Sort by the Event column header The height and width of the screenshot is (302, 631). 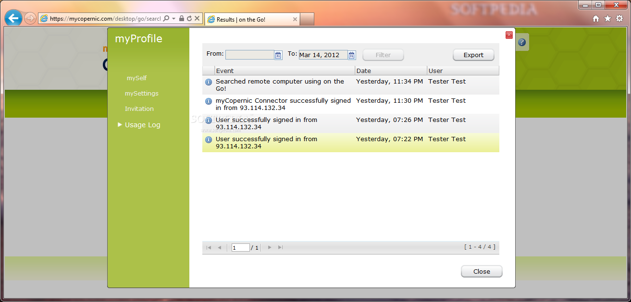285,71
